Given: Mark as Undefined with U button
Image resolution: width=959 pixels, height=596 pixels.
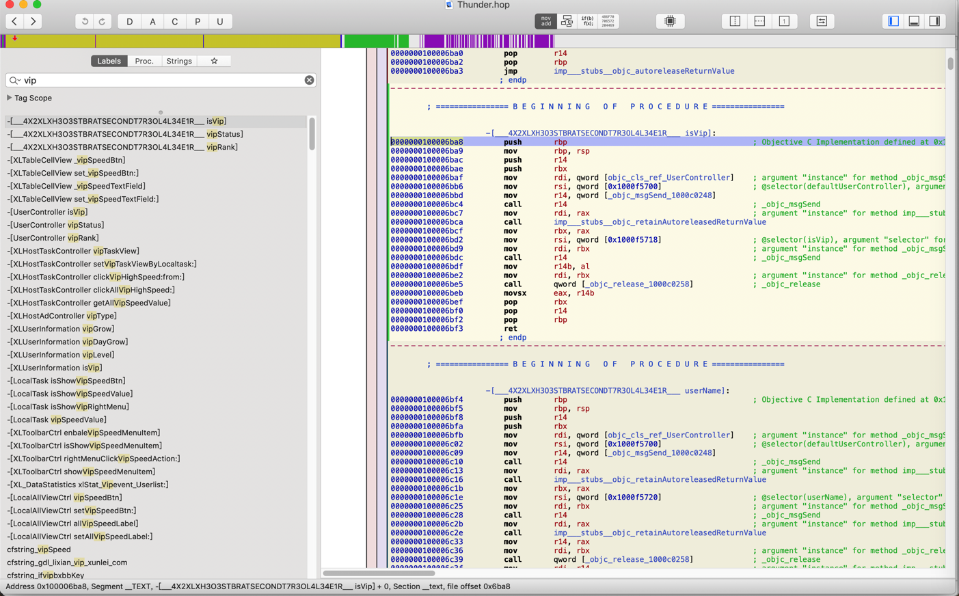Looking at the screenshot, I should (x=220, y=22).
